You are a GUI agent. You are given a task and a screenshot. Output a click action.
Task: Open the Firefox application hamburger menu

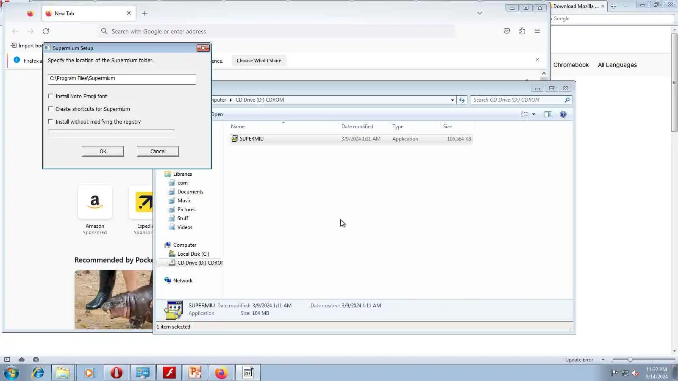(537, 31)
